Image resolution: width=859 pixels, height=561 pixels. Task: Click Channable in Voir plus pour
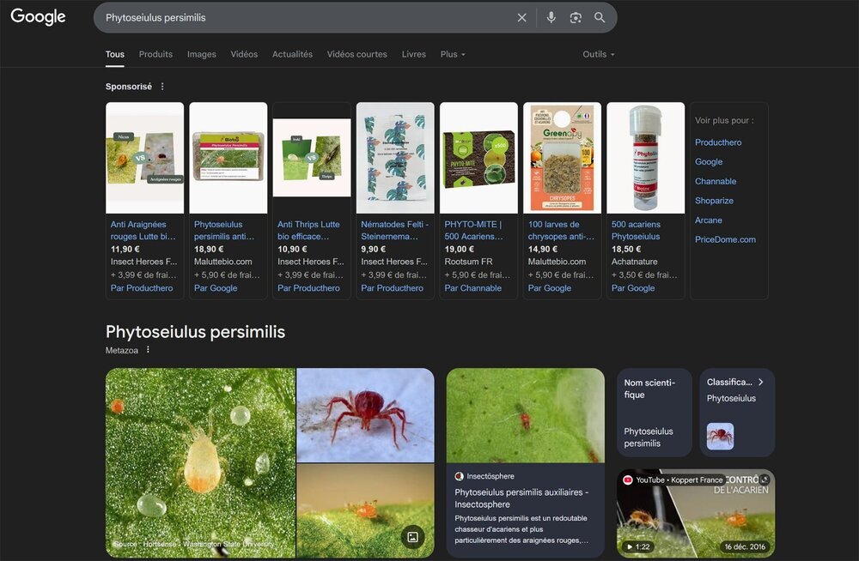[716, 181]
